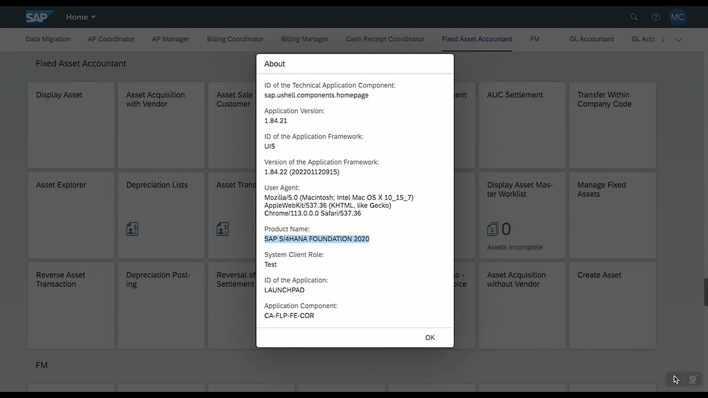Click the SAP logo

tap(40, 17)
